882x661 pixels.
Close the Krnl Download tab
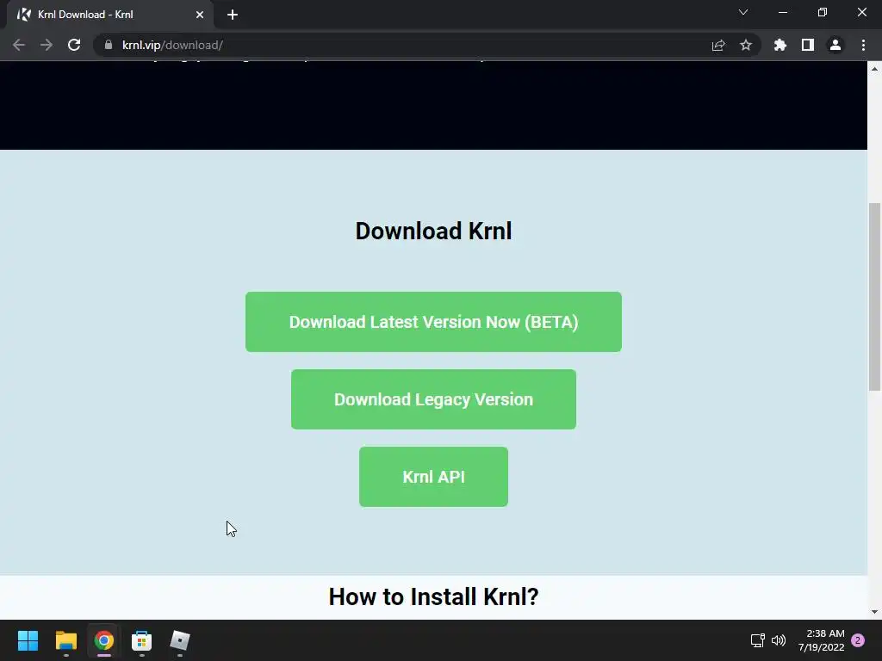tap(200, 15)
